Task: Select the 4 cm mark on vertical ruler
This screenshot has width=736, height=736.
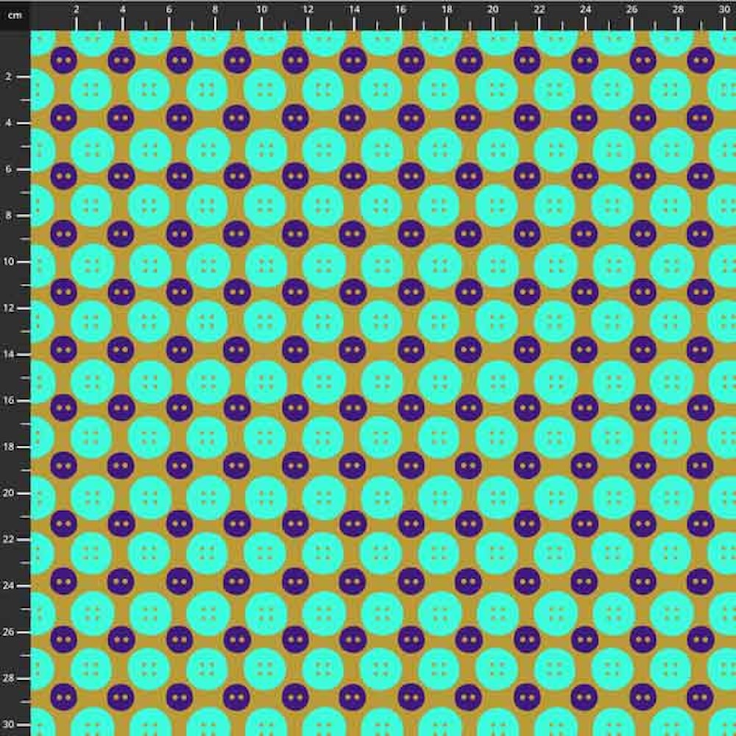Action: (9, 123)
